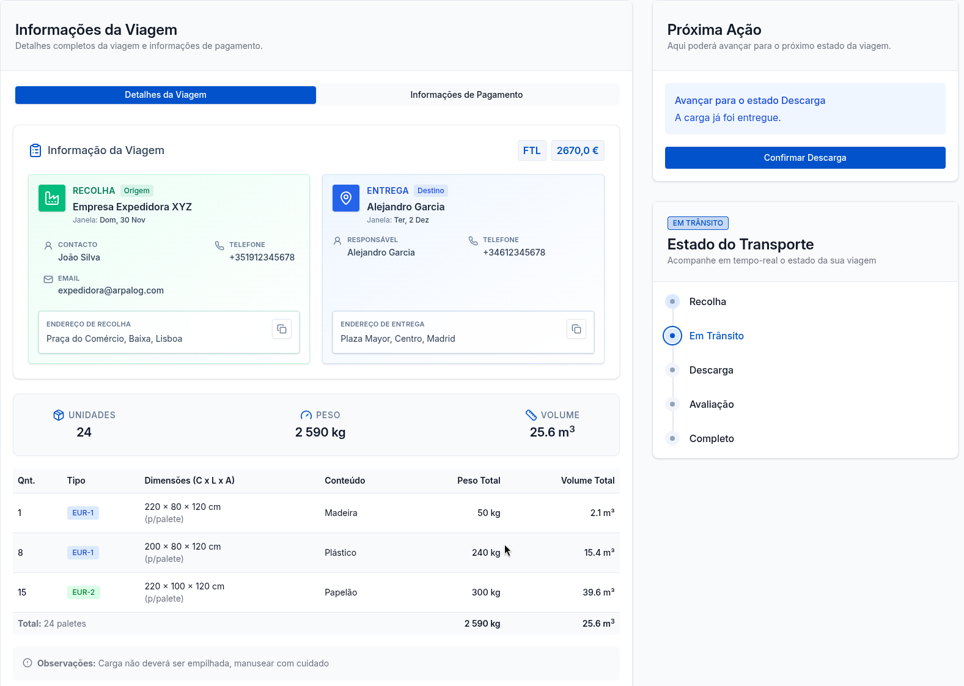Click the clipboard icon beside Informação da Viagem

tap(35, 150)
